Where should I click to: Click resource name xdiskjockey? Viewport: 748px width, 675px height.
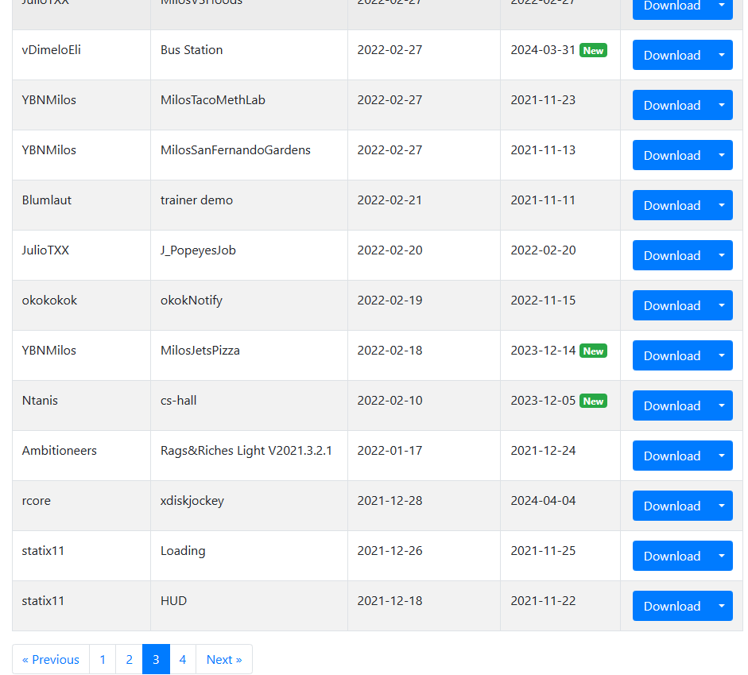192,501
